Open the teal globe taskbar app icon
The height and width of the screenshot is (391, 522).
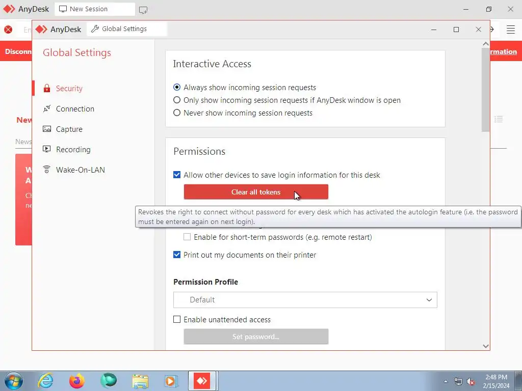click(109, 381)
